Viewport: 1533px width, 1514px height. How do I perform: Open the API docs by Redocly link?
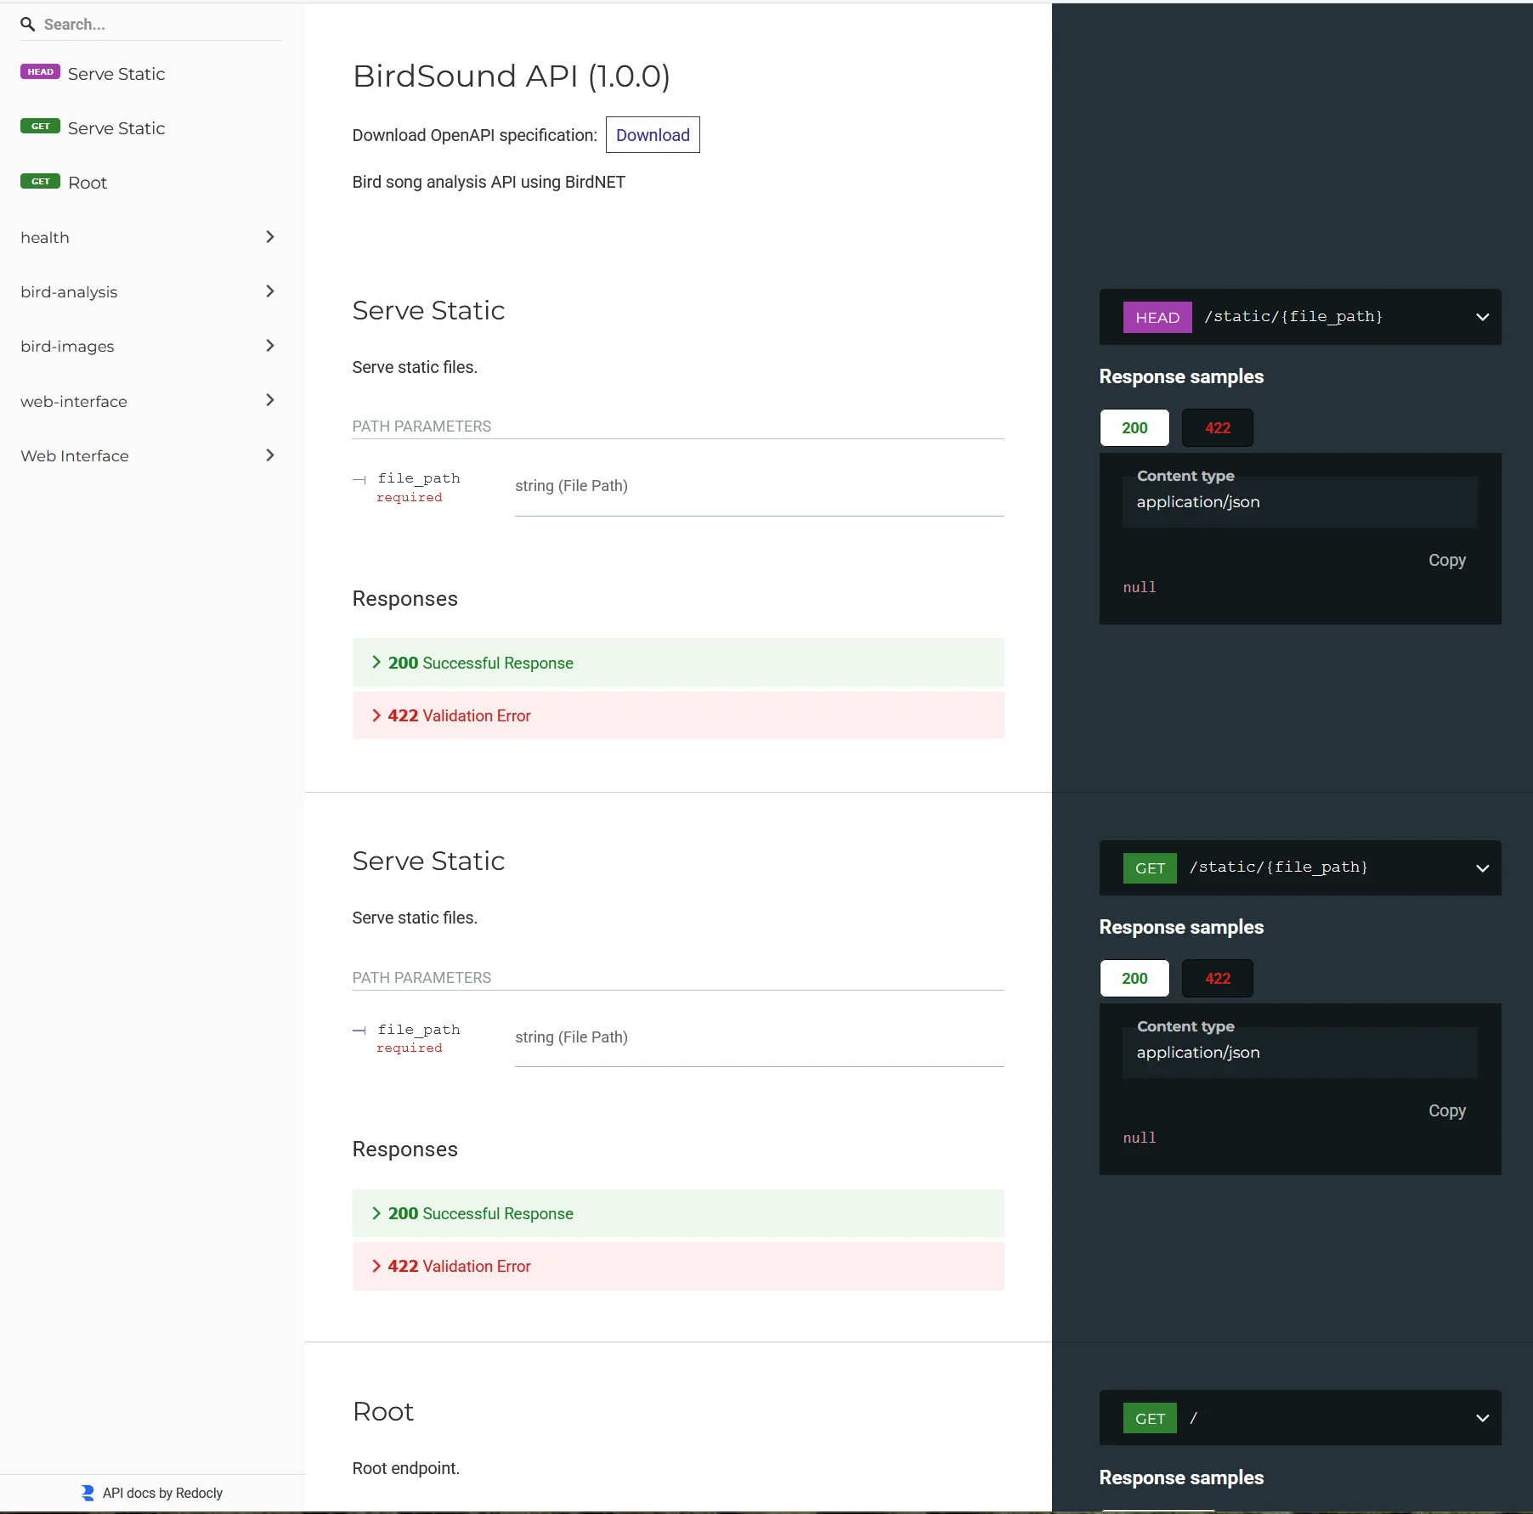point(162,1492)
